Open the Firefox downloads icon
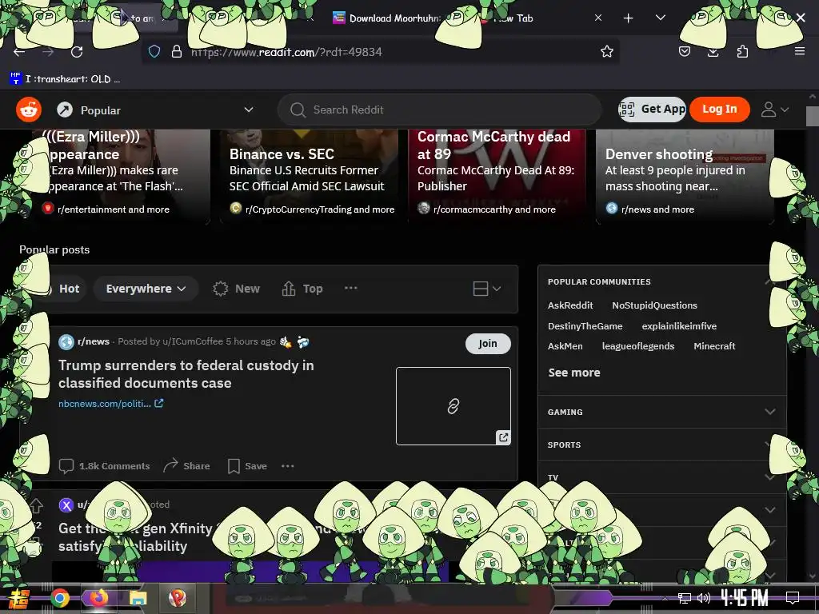The width and height of the screenshot is (819, 614). point(713,51)
